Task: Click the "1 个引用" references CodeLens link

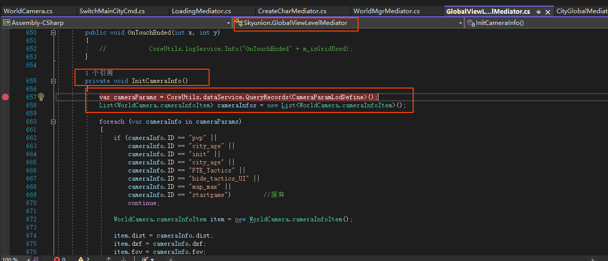Action: 99,73
